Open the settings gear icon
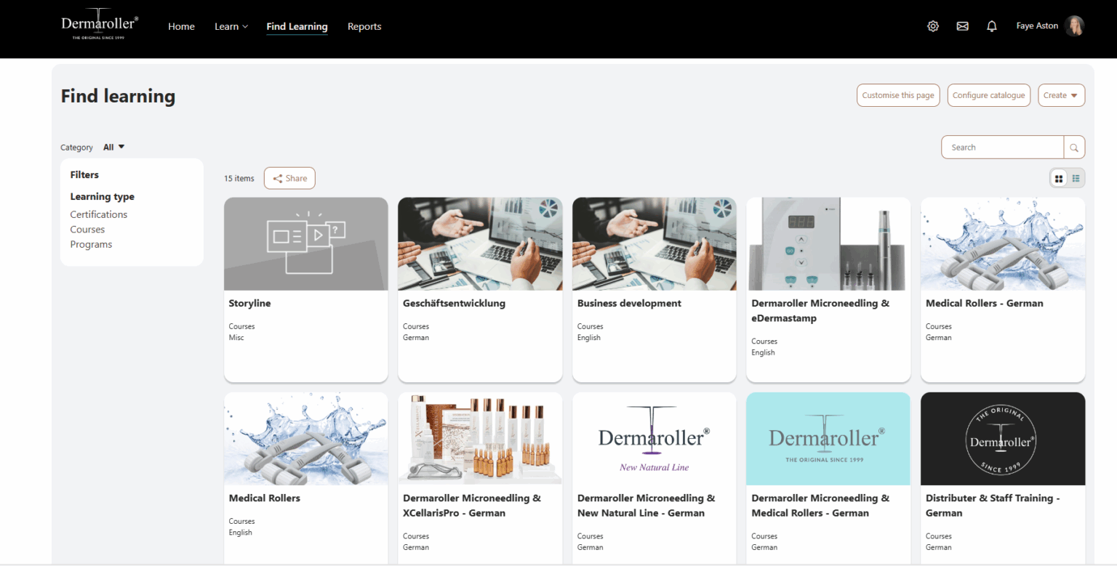 pyautogui.click(x=933, y=25)
